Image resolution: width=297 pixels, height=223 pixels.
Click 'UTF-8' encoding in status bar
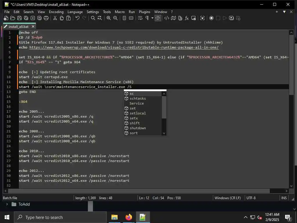pos(251,198)
